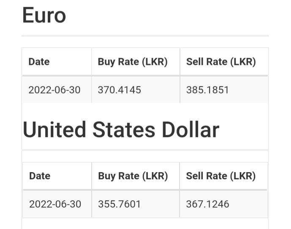Click blank space below the Dollar table
The image size is (291, 229).
[x=145, y=224]
